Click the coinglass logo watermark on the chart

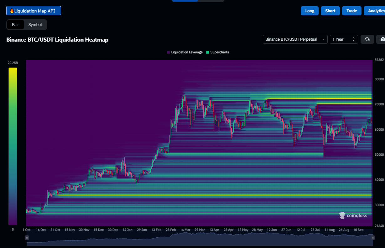coord(353,215)
